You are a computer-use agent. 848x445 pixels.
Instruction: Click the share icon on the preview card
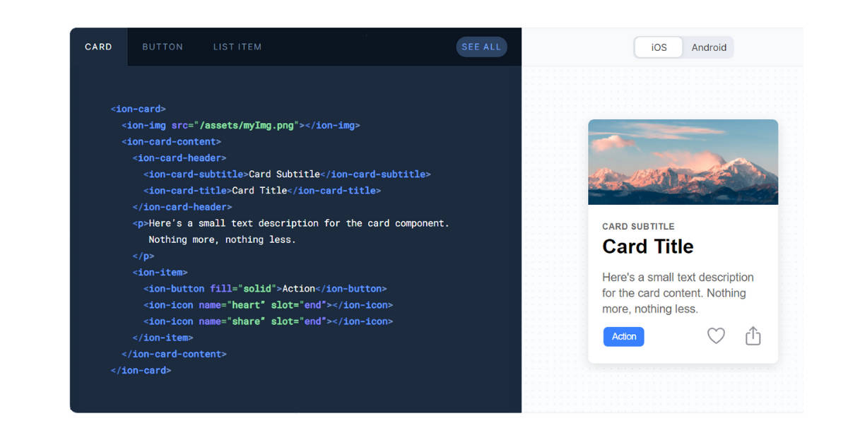[753, 336]
